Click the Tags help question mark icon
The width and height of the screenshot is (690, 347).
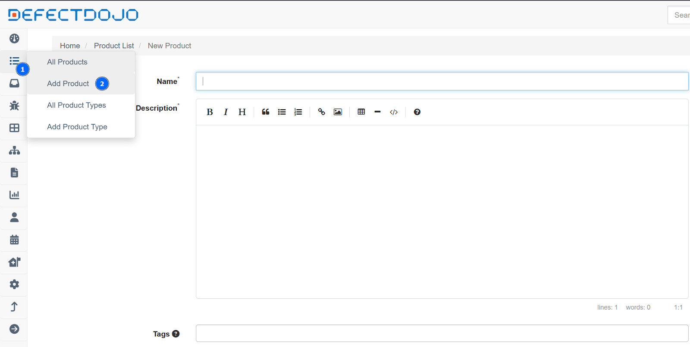[176, 334]
